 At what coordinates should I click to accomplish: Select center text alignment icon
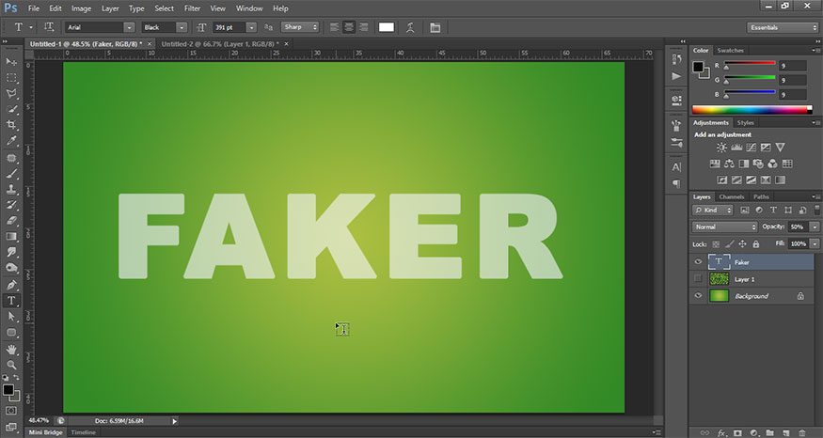point(347,27)
